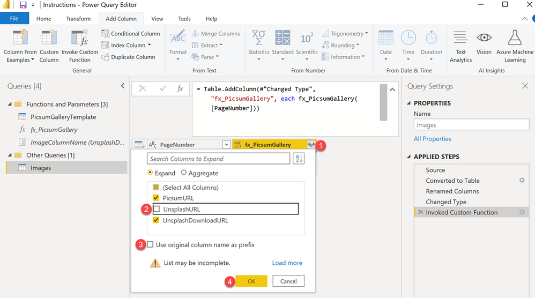
Task: Collapse the PROPERTIES section
Action: pos(409,103)
